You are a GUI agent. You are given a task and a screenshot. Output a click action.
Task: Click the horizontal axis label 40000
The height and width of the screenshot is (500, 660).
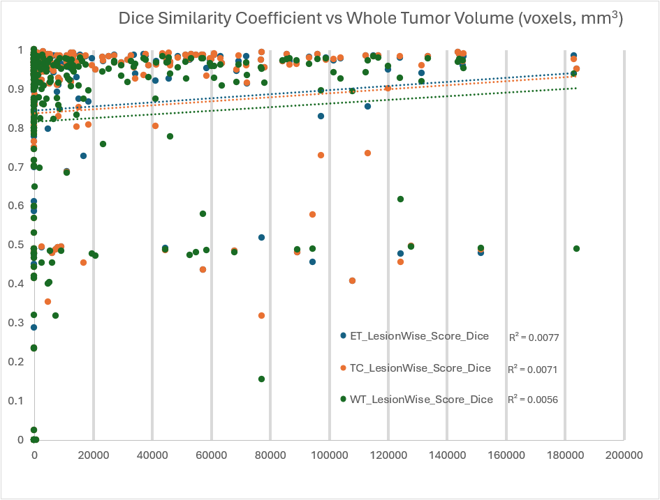coord(152,455)
